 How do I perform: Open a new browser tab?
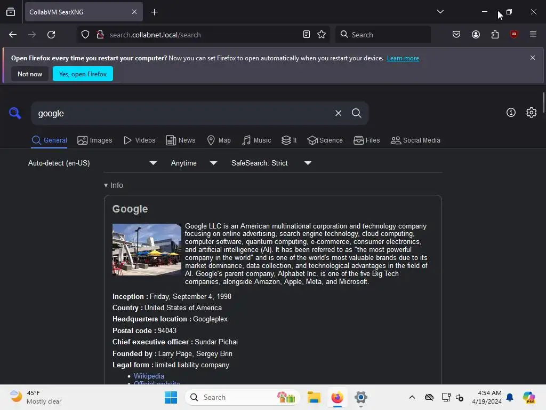click(x=154, y=12)
